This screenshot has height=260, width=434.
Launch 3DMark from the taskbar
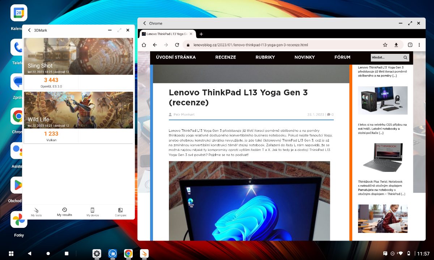144,253
